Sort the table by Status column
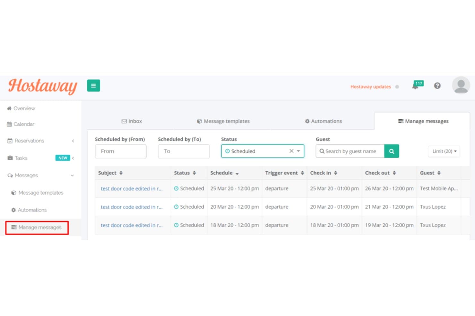Image resolution: width=475 pixels, height=316 pixels. point(185,173)
